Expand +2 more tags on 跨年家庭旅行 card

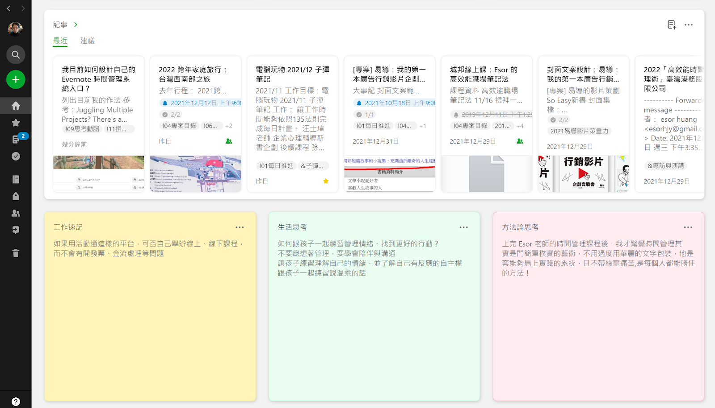pyautogui.click(x=229, y=126)
